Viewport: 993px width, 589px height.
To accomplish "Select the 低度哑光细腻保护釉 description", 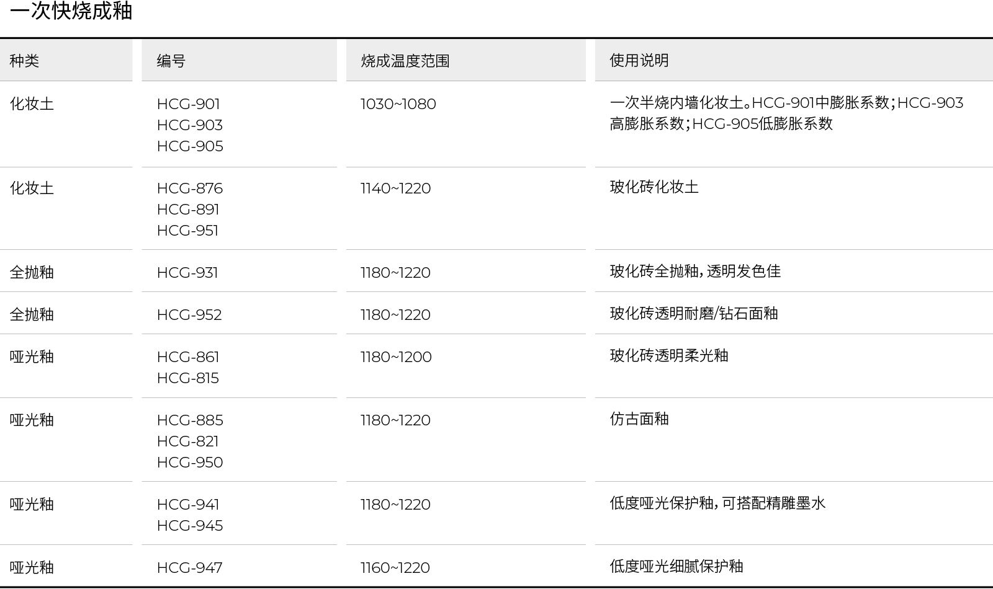I will 676,567.
